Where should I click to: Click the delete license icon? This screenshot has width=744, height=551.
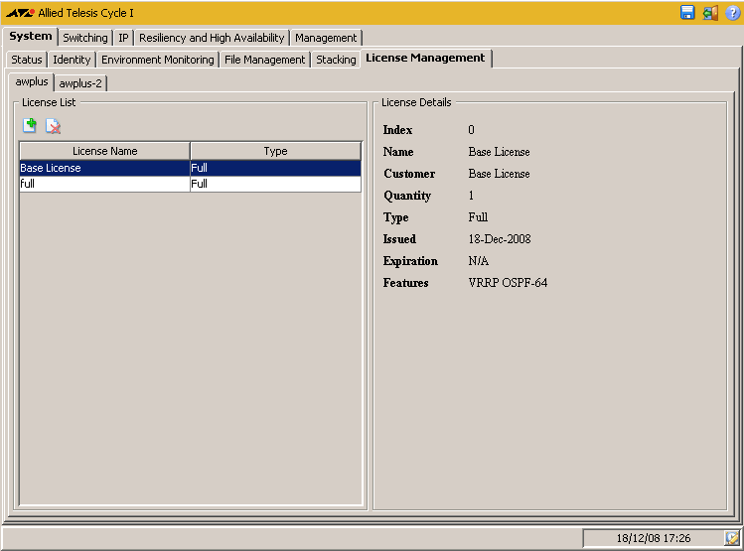pos(53,126)
